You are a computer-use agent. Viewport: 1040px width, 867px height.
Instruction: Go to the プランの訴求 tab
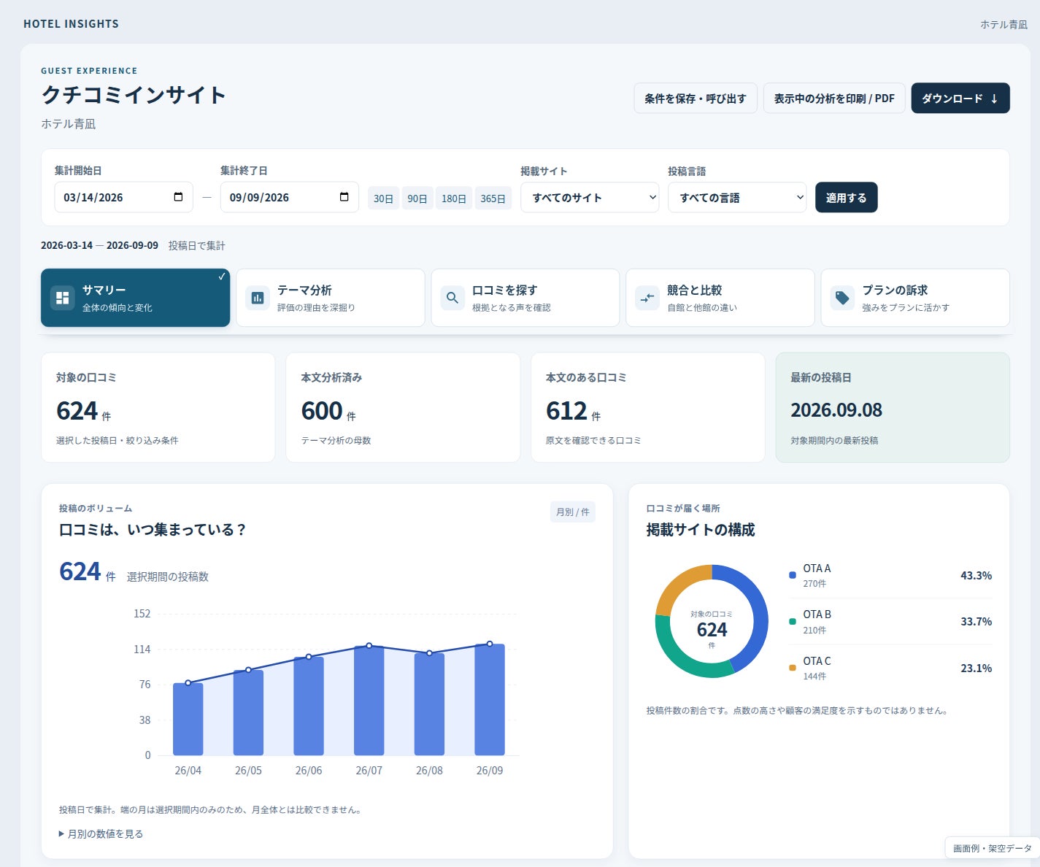tap(915, 298)
